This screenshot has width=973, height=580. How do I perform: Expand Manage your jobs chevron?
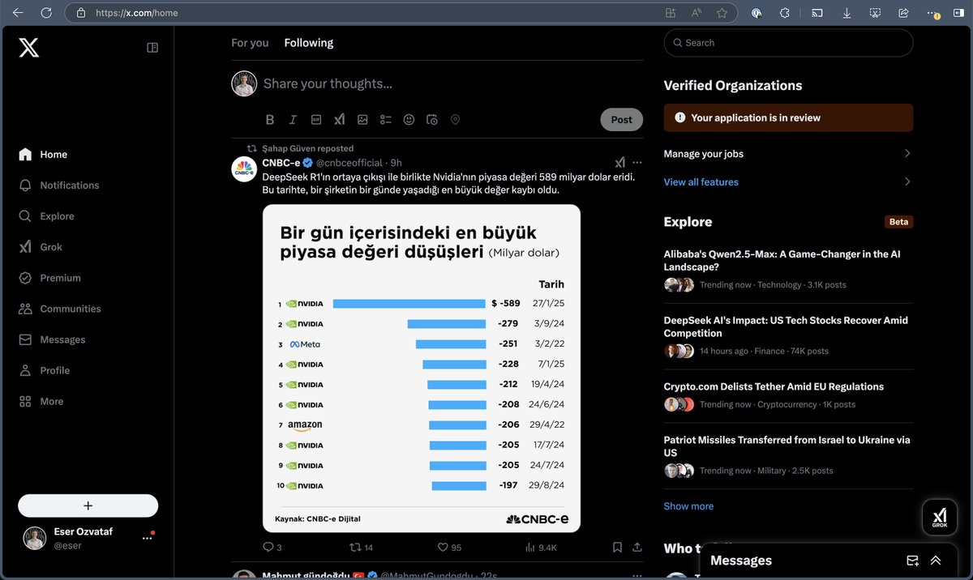coord(907,154)
